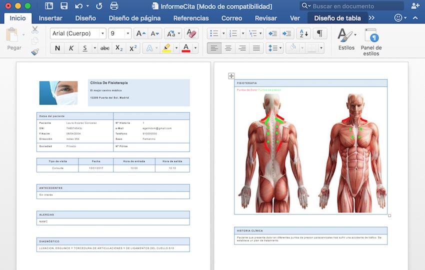Click the Print icon
The image size is (425, 270).
coord(114,6)
